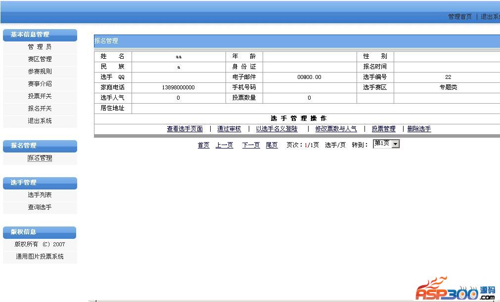
Task: Click 以选手名义登陆 link
Action: click(x=276, y=129)
